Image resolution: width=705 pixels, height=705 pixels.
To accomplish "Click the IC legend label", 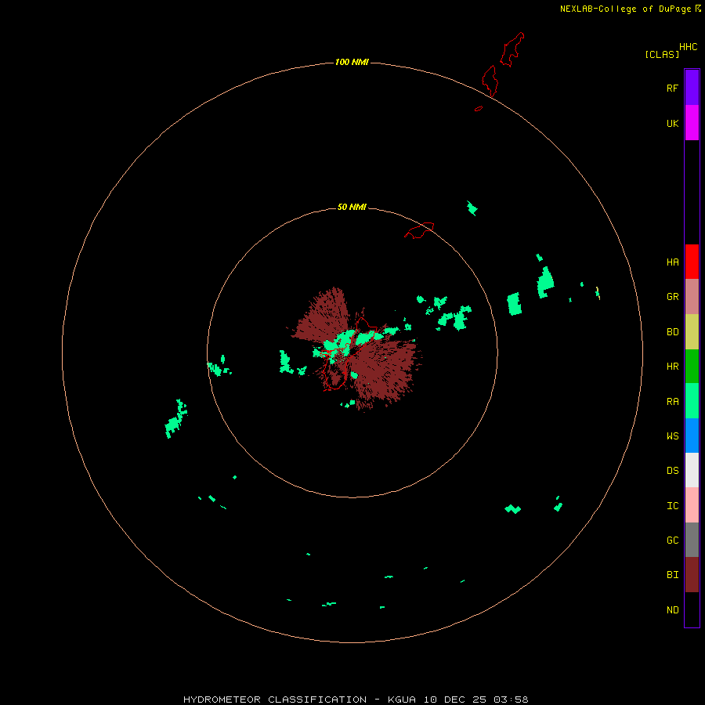I will tap(672, 506).
